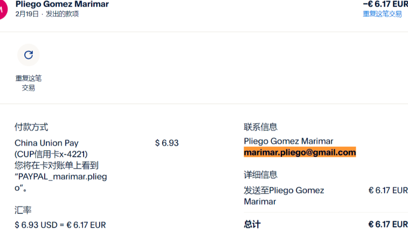Click the 发送至Pliego Gomez Marimar detail row
This screenshot has height=230, width=408.
pos(283,195)
